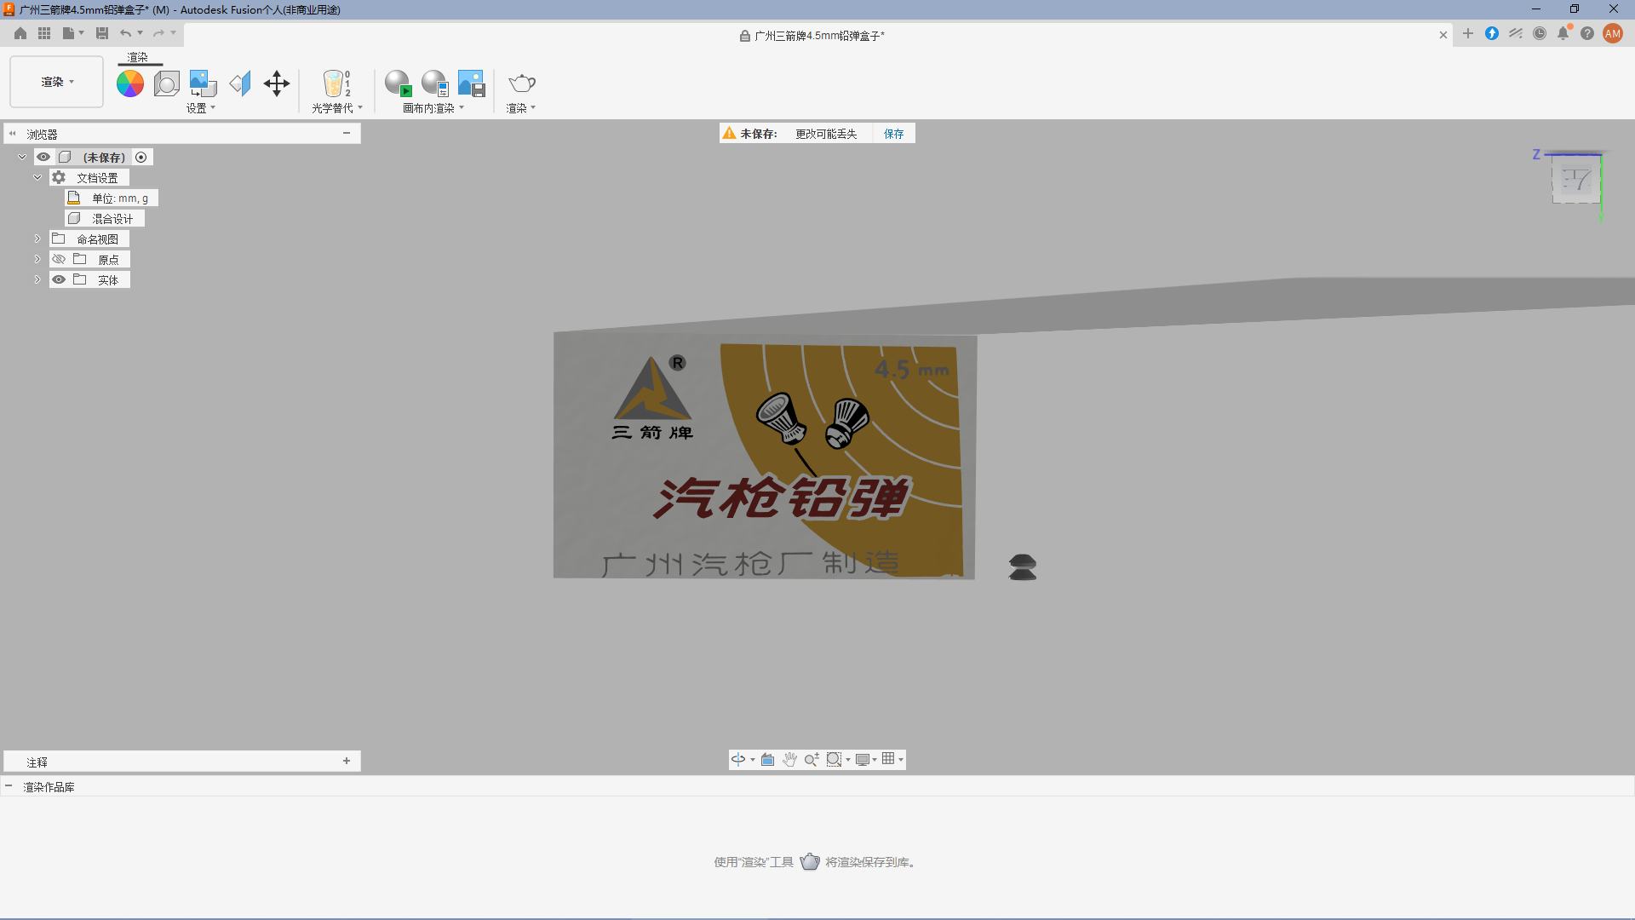This screenshot has height=920, width=1635.
Task: Redo the last undone action
Action: point(158,33)
